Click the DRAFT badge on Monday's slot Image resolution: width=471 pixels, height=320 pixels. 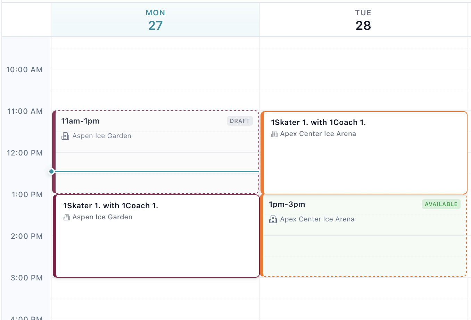(x=240, y=121)
